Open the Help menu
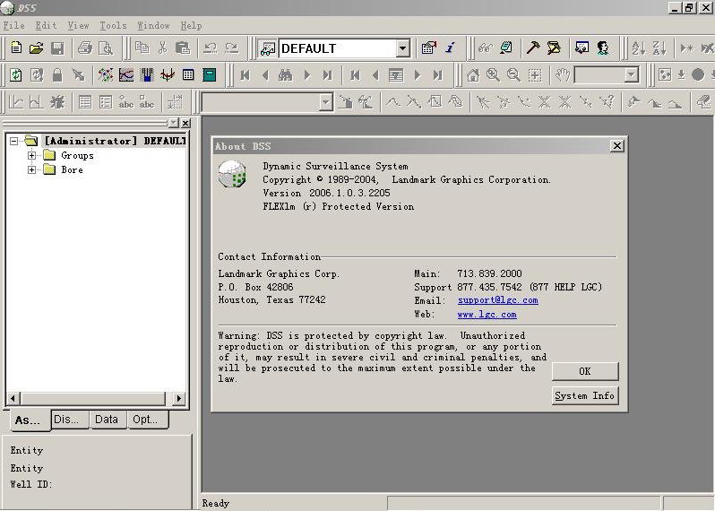Image resolution: width=715 pixels, height=511 pixels. tap(191, 25)
